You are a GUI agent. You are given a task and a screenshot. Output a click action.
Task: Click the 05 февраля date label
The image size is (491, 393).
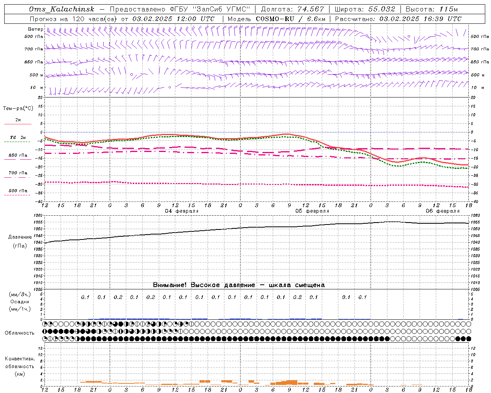[312, 211]
